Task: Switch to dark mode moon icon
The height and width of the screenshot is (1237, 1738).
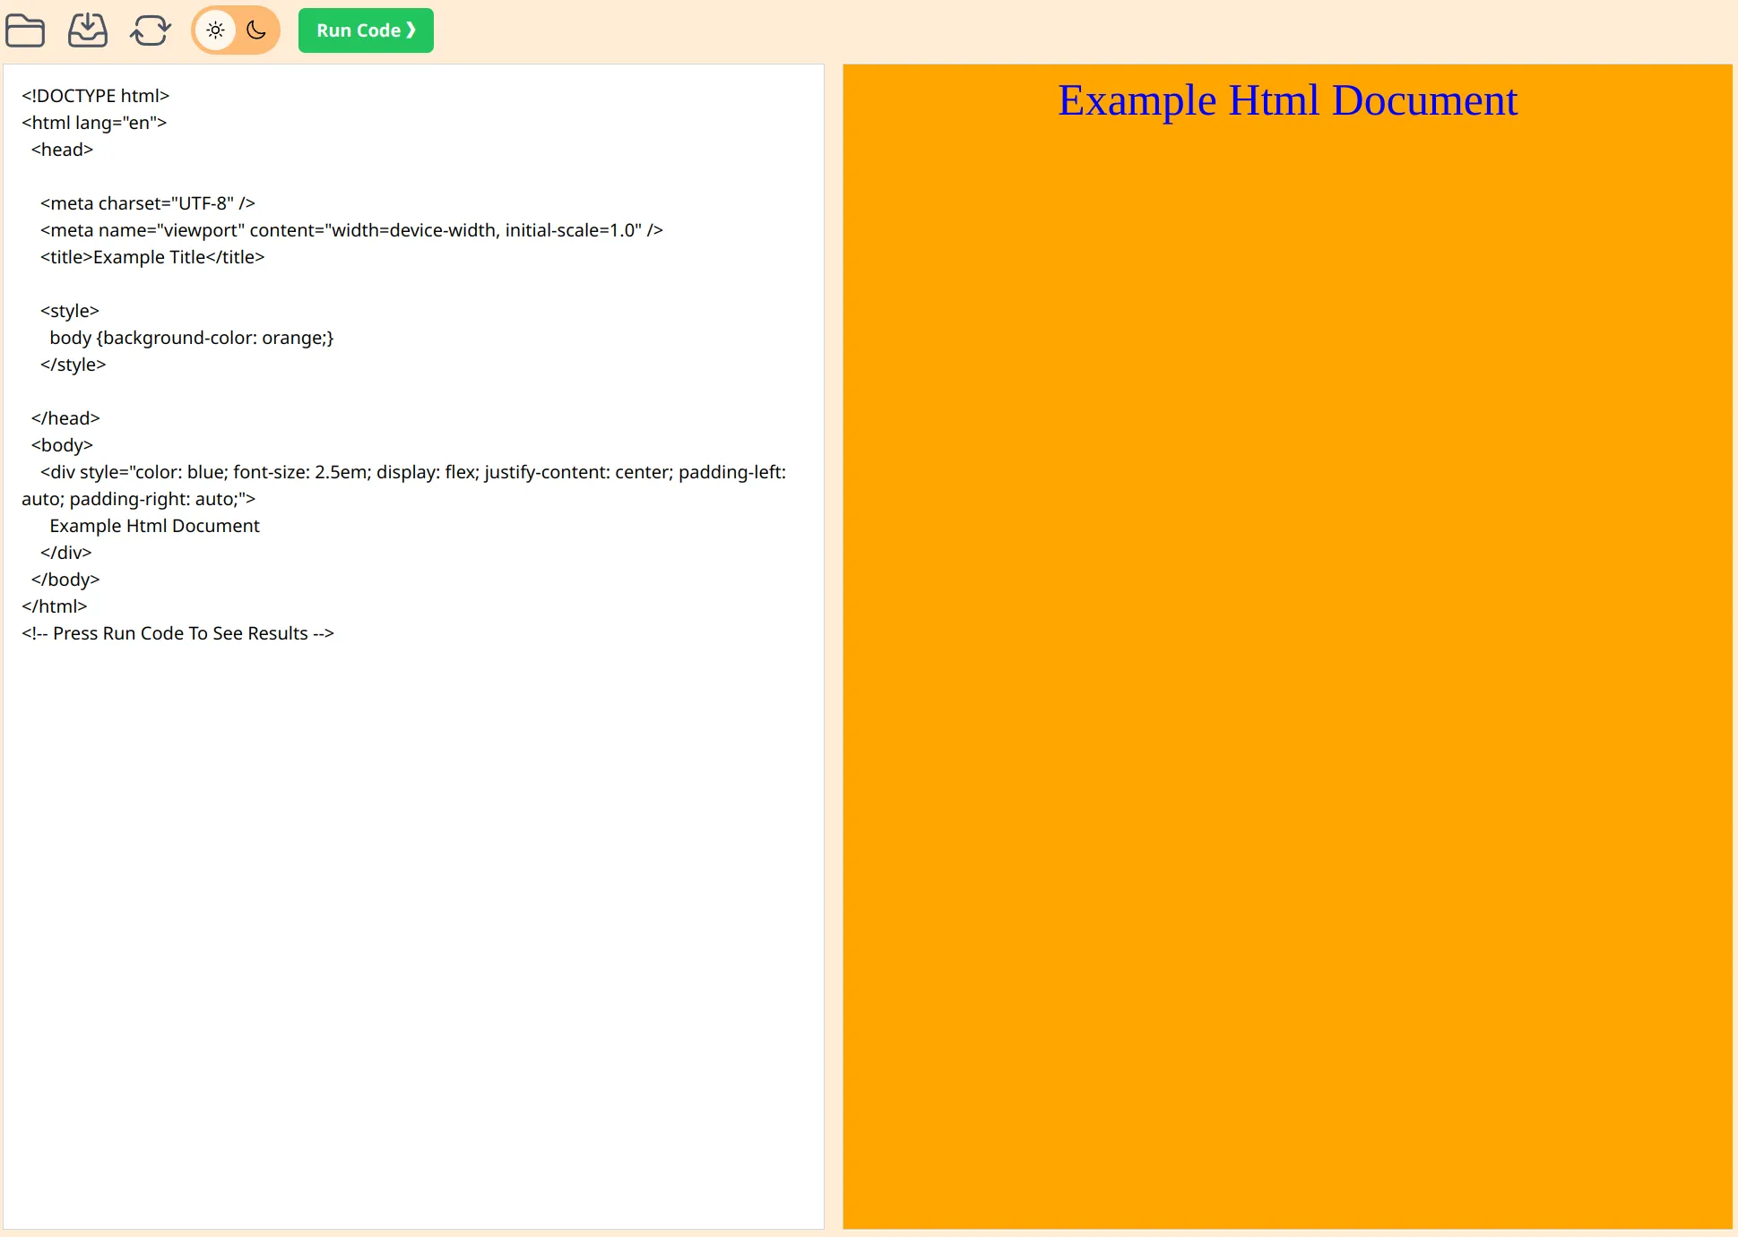Action: [256, 30]
